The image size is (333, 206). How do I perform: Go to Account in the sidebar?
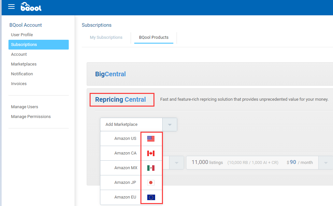[x=19, y=54]
